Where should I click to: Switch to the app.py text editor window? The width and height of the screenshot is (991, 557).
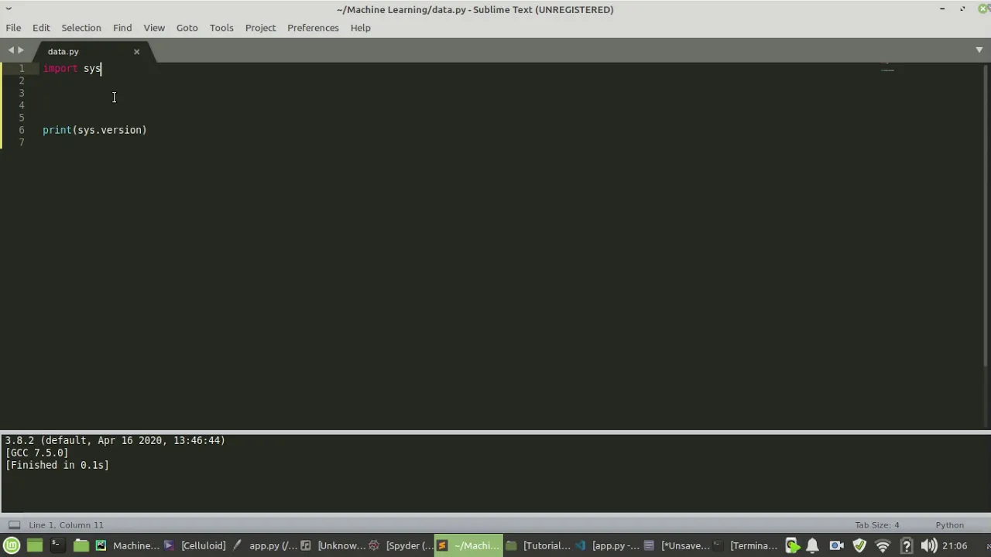coord(263,545)
